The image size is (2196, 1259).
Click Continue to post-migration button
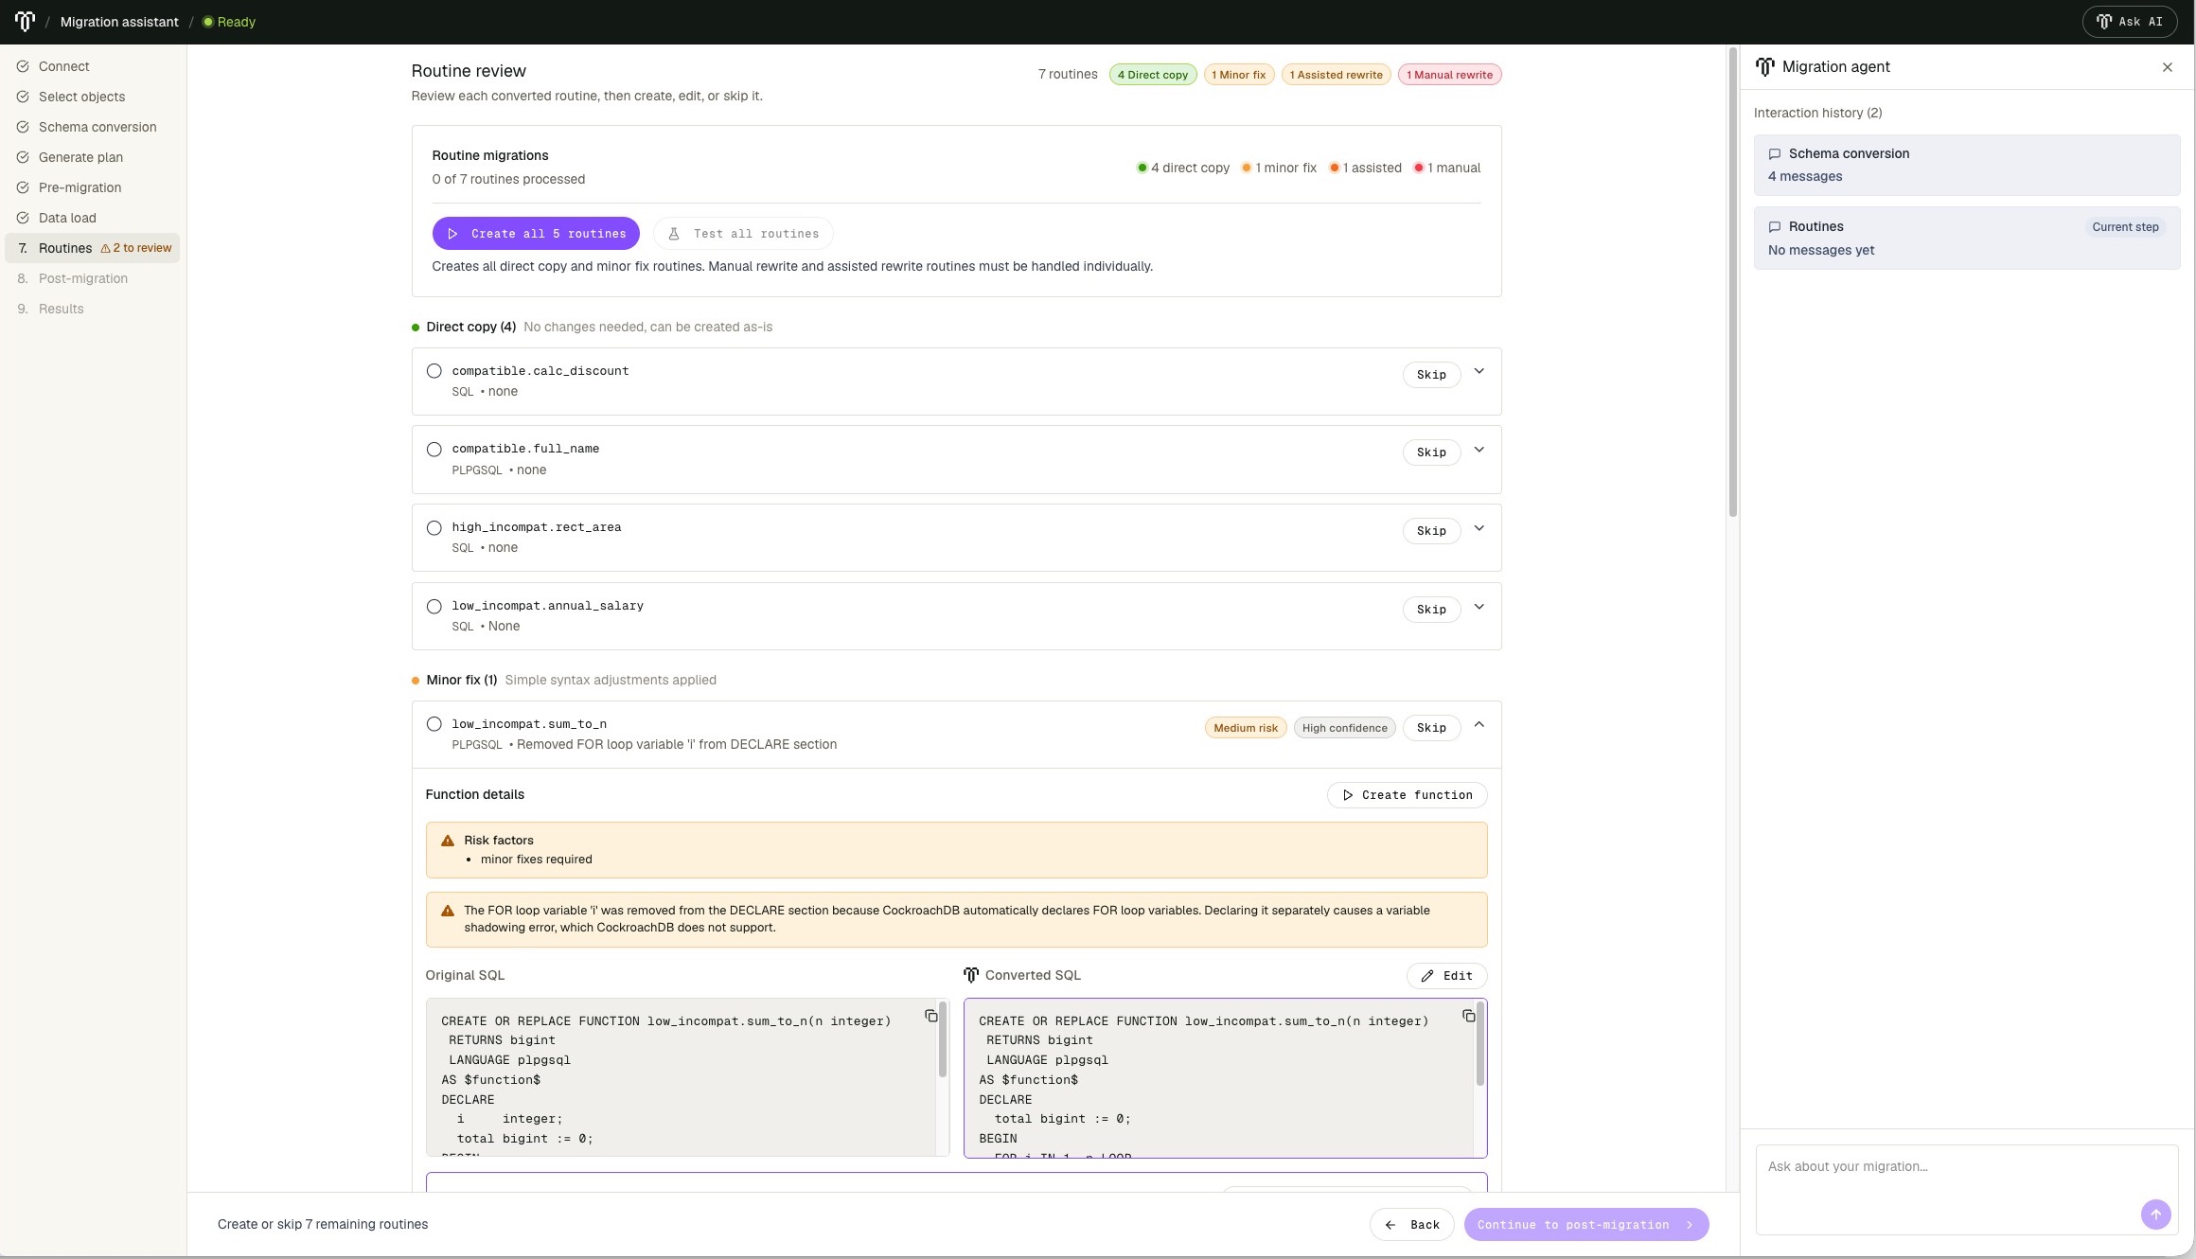point(1586,1225)
